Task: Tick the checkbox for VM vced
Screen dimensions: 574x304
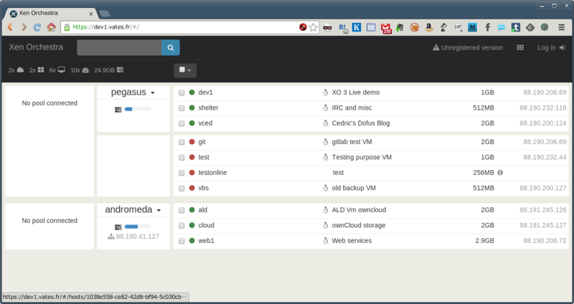Action: [x=182, y=123]
